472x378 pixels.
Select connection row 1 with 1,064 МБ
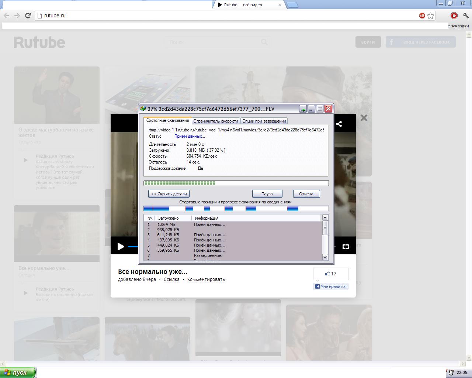(x=233, y=224)
